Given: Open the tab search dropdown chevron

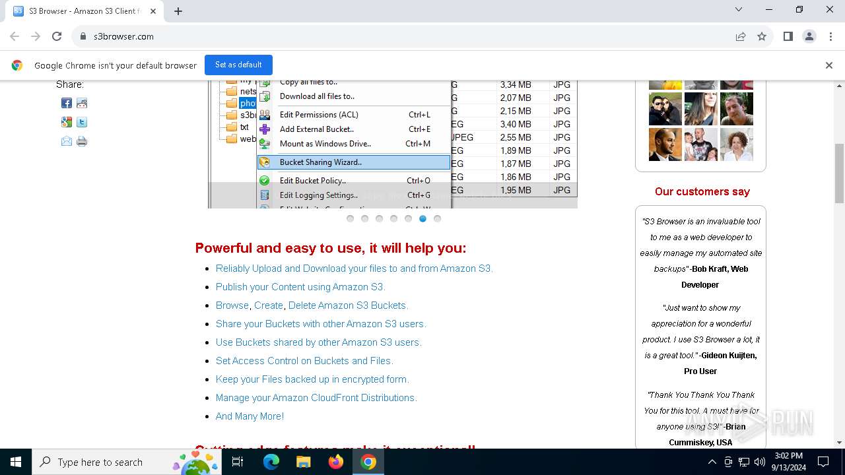Looking at the screenshot, I should click(739, 9).
